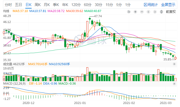This screenshot has height=107, width=180.
Task: Select the 月K monthly chart tab
Action: click(x=47, y=5)
